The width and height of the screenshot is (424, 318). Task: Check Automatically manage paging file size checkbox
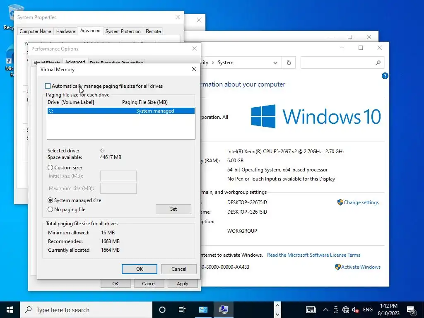(48, 86)
